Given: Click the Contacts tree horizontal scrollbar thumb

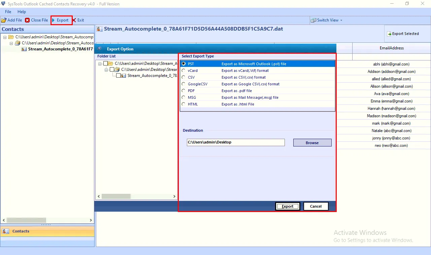Looking at the screenshot, I should click(26, 220).
